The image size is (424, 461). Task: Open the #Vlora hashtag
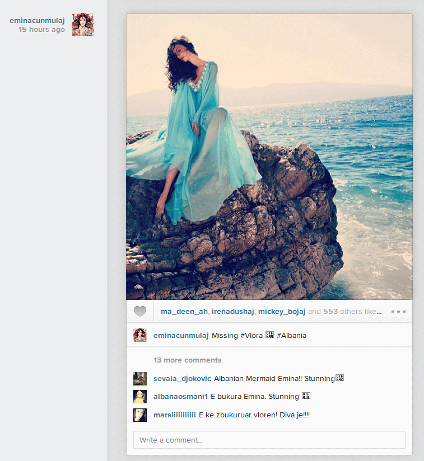point(251,336)
